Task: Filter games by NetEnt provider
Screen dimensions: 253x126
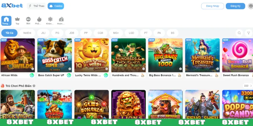Action: (x=27, y=33)
